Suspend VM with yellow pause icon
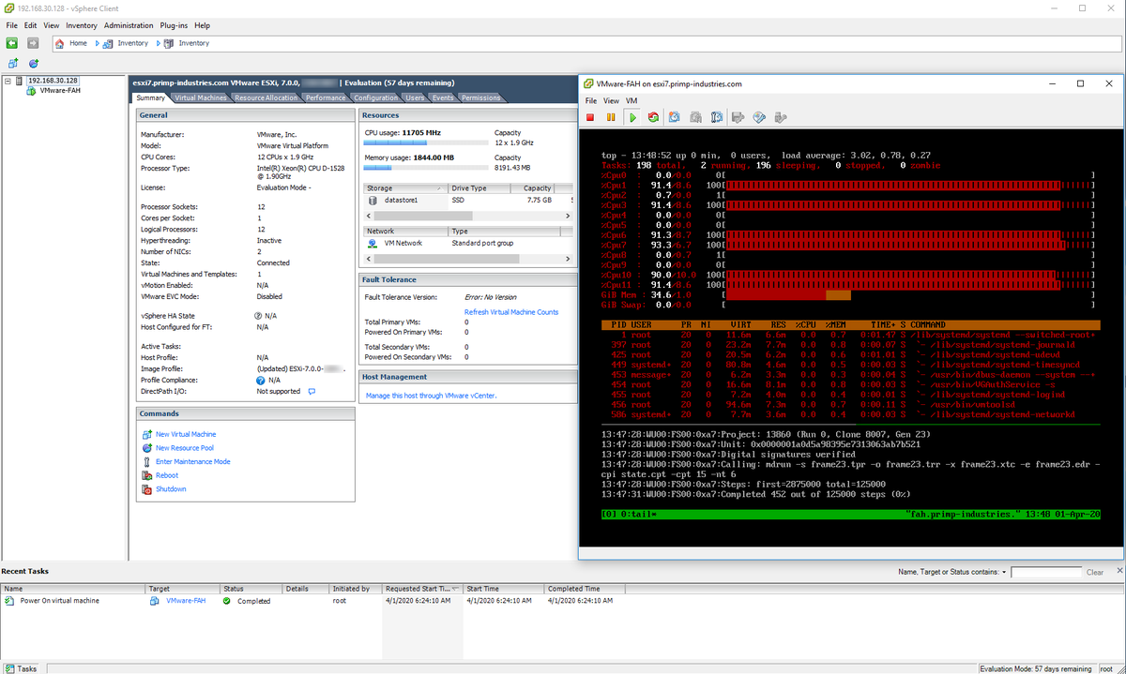1126x674 pixels. (x=611, y=117)
